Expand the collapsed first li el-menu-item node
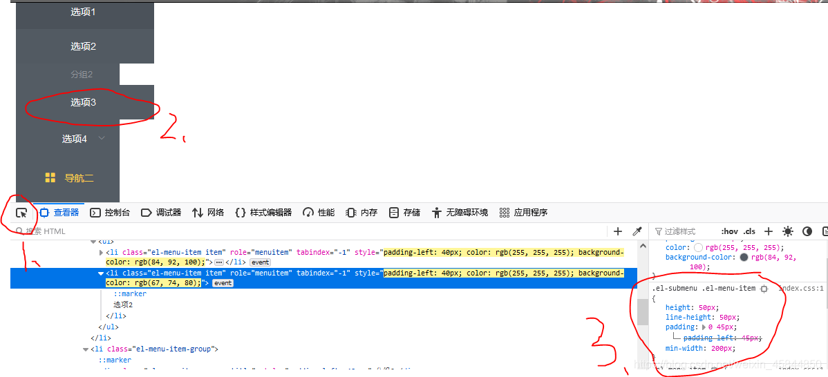Screen dimensions: 828x377 [102, 253]
